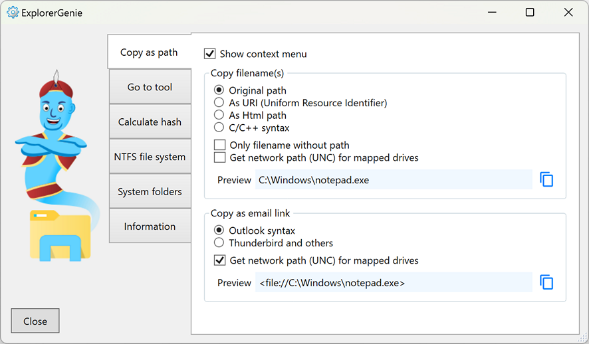Image resolution: width=589 pixels, height=344 pixels.
Task: Copy the filename preview to clipboard
Action: click(x=546, y=179)
